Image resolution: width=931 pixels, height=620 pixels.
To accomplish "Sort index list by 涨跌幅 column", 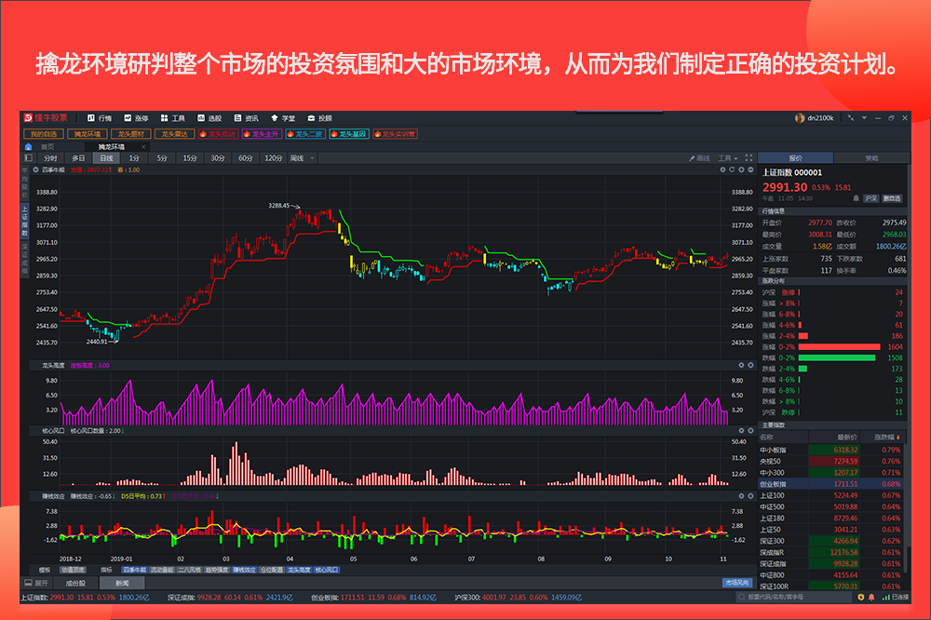I will point(887,438).
